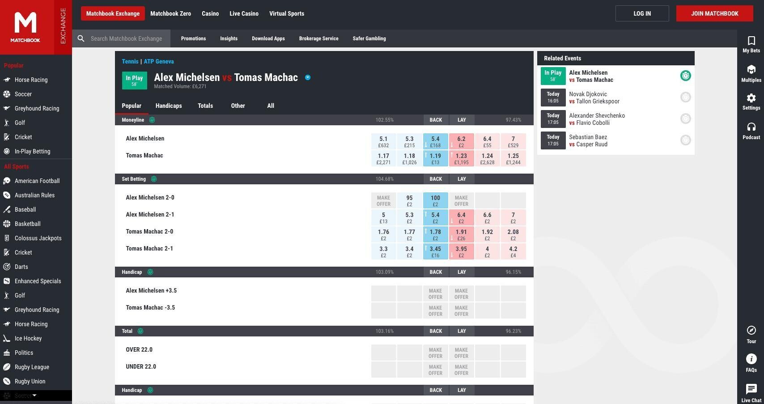Switch to the Totals tab

pyautogui.click(x=205, y=106)
